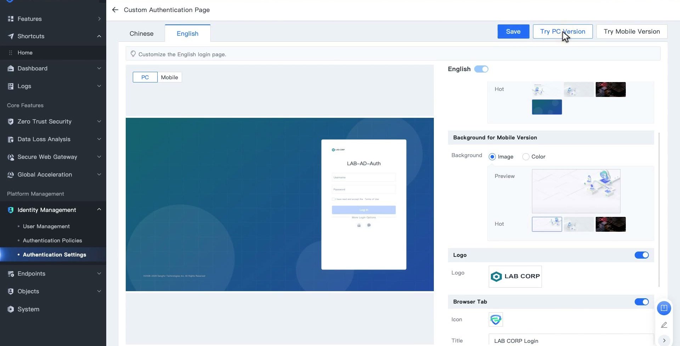Click the Zero Trust Security shield icon

tap(11, 121)
